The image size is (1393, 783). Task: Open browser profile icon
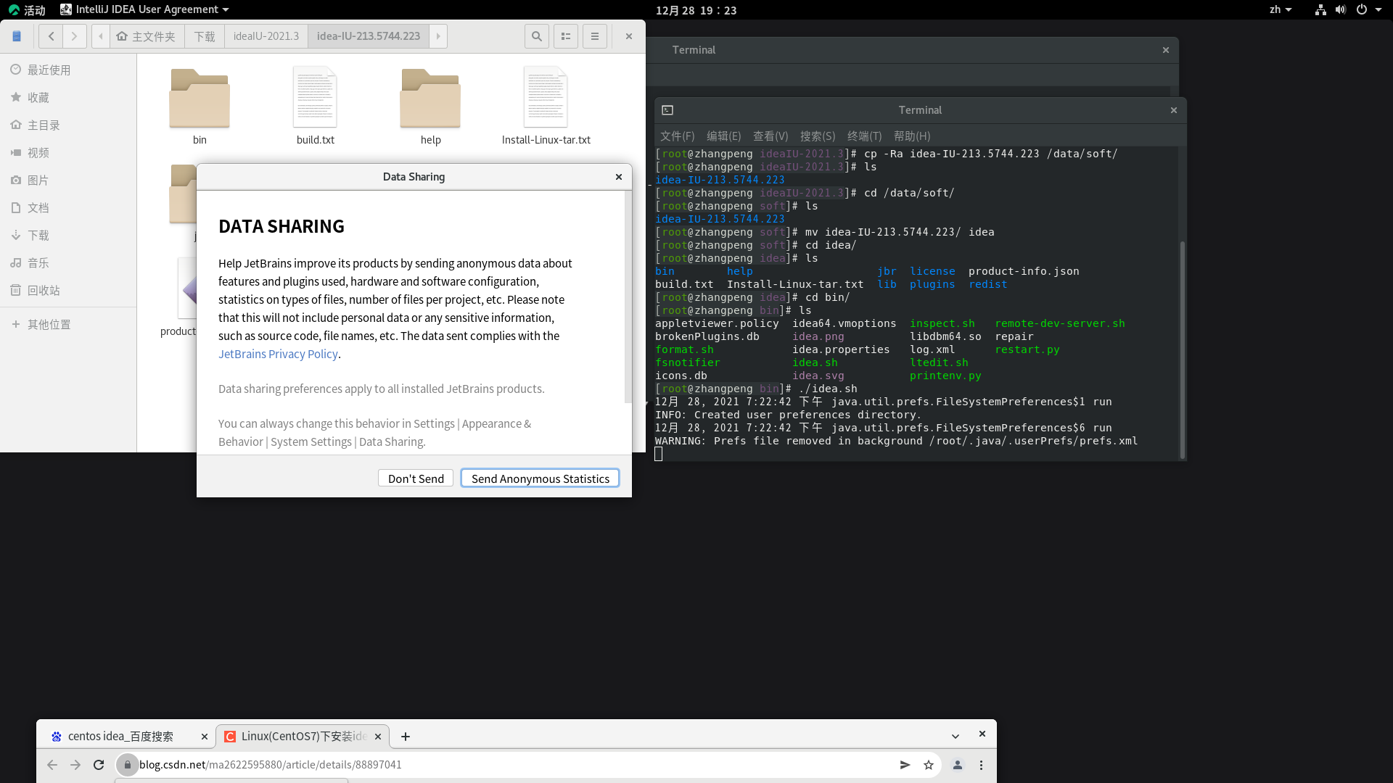point(958,765)
